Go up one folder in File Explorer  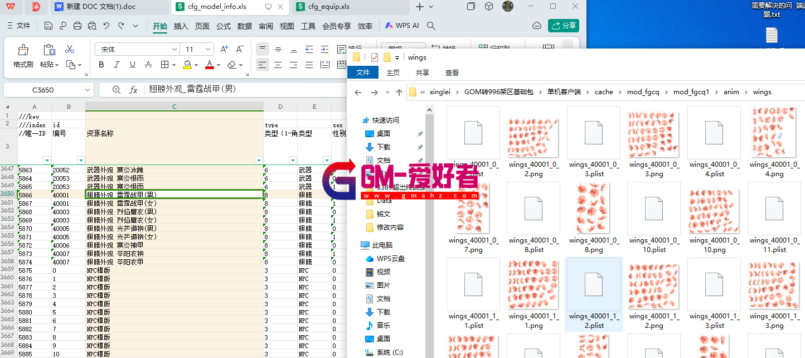coord(399,93)
